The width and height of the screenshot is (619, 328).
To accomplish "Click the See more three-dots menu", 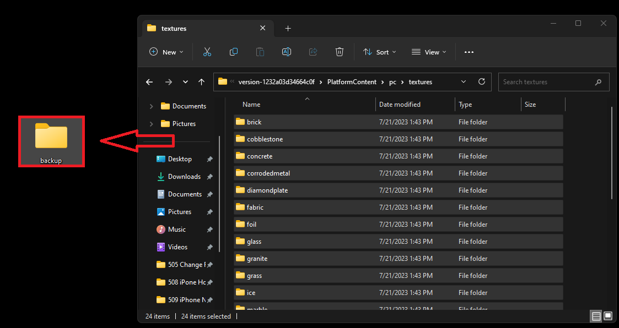I will [469, 52].
